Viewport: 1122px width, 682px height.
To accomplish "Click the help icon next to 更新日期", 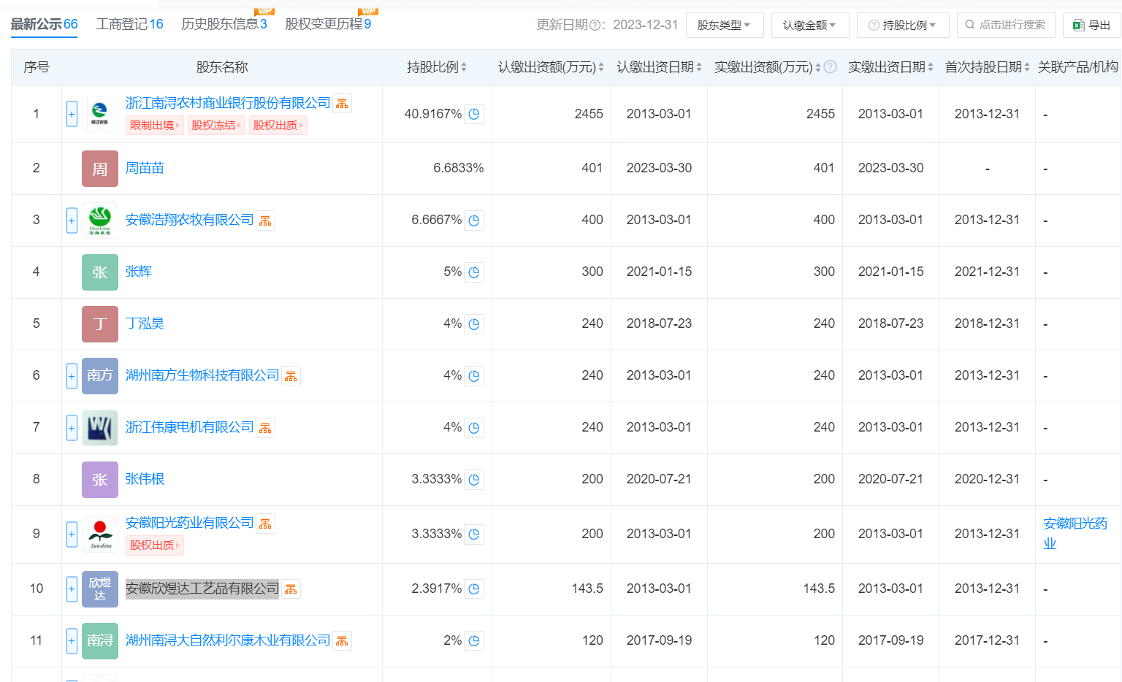I will (595, 26).
